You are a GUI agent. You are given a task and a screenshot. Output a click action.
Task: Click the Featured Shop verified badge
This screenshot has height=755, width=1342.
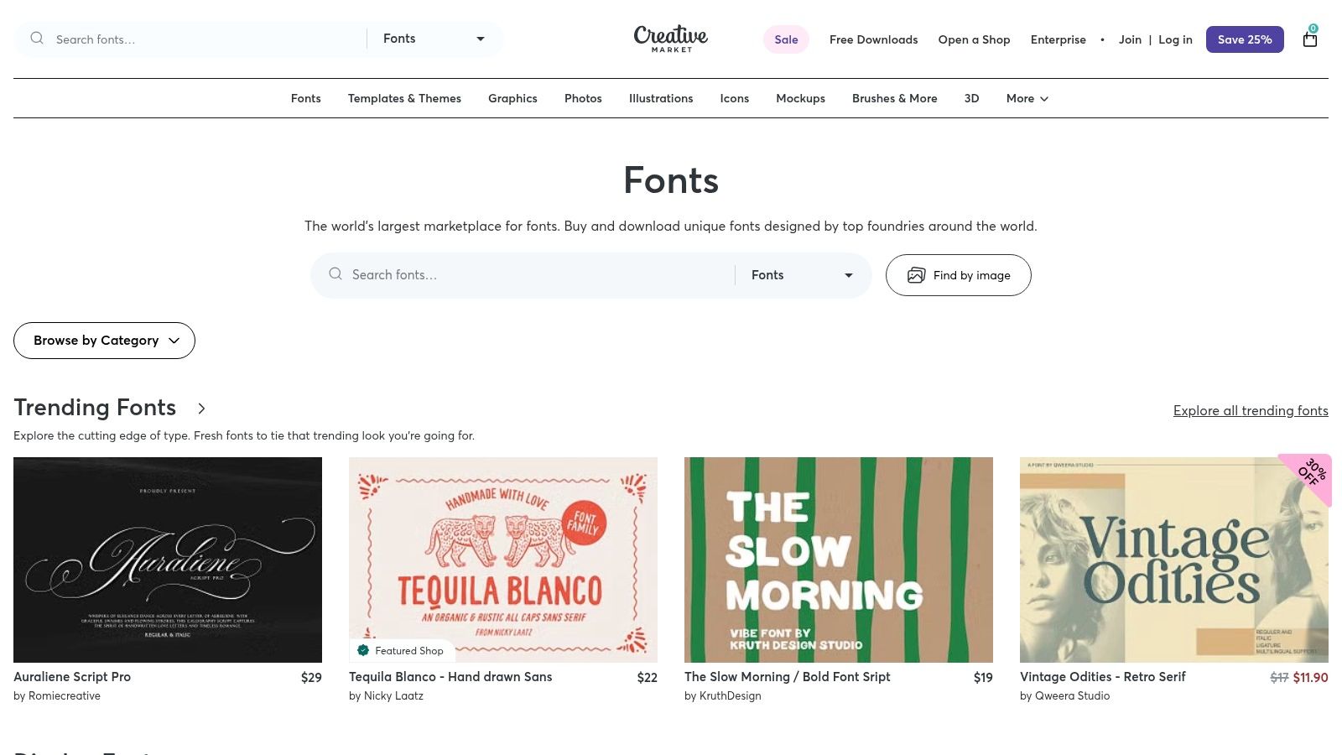click(363, 650)
